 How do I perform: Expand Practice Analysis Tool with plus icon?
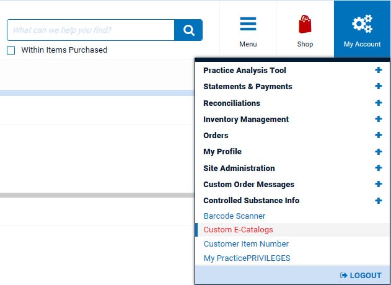point(378,71)
